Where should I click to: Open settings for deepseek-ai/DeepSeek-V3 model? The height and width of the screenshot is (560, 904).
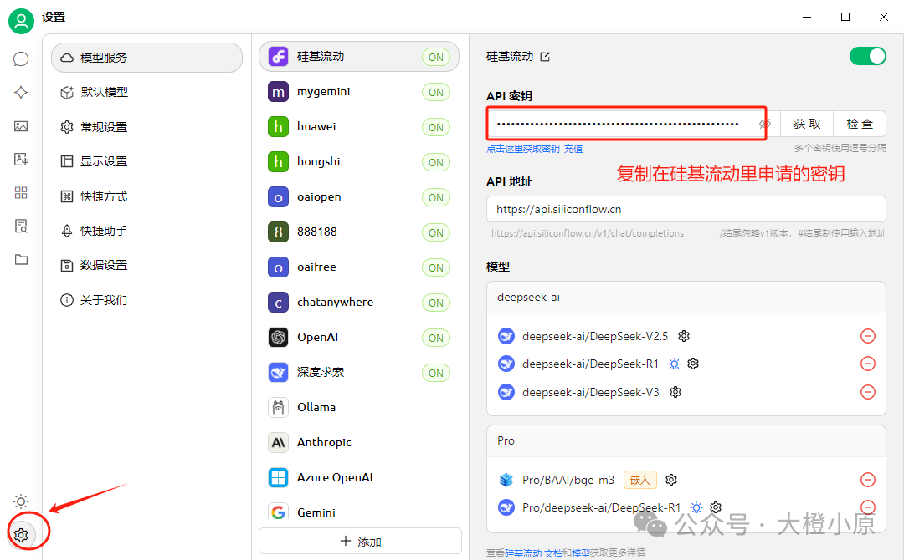(675, 392)
